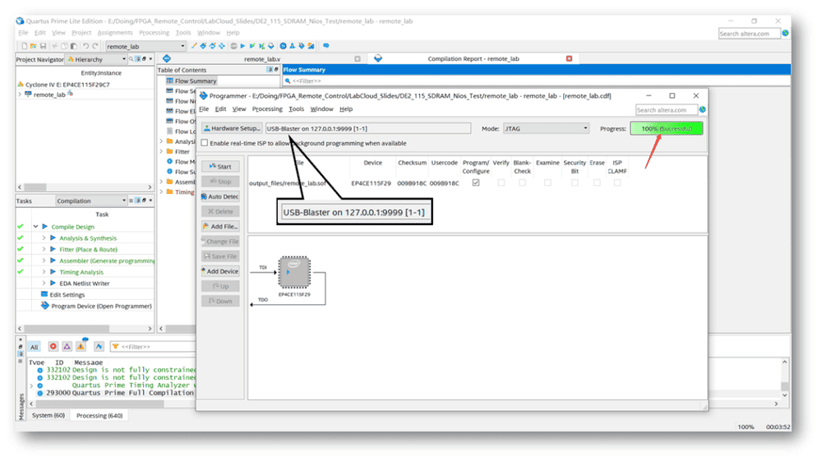
Task: Click the Start Compilation play icon in toolbar
Action: tap(242, 46)
